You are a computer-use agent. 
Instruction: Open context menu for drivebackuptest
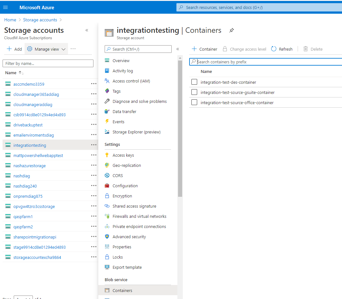click(x=94, y=125)
